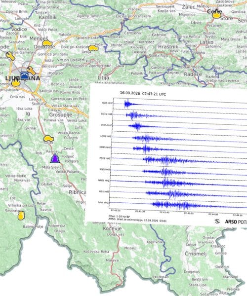The image size is (247, 296).
Task: Click the yellow car icon at Turjak
Action: [x=48, y=139]
